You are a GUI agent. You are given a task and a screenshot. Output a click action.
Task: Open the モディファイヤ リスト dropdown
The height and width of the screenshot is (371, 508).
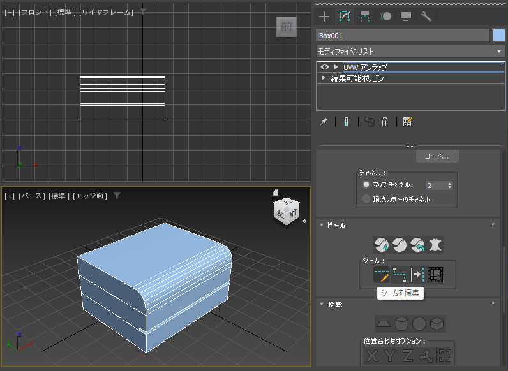click(x=410, y=52)
